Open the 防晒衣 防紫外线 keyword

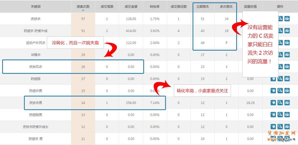click(36, 31)
